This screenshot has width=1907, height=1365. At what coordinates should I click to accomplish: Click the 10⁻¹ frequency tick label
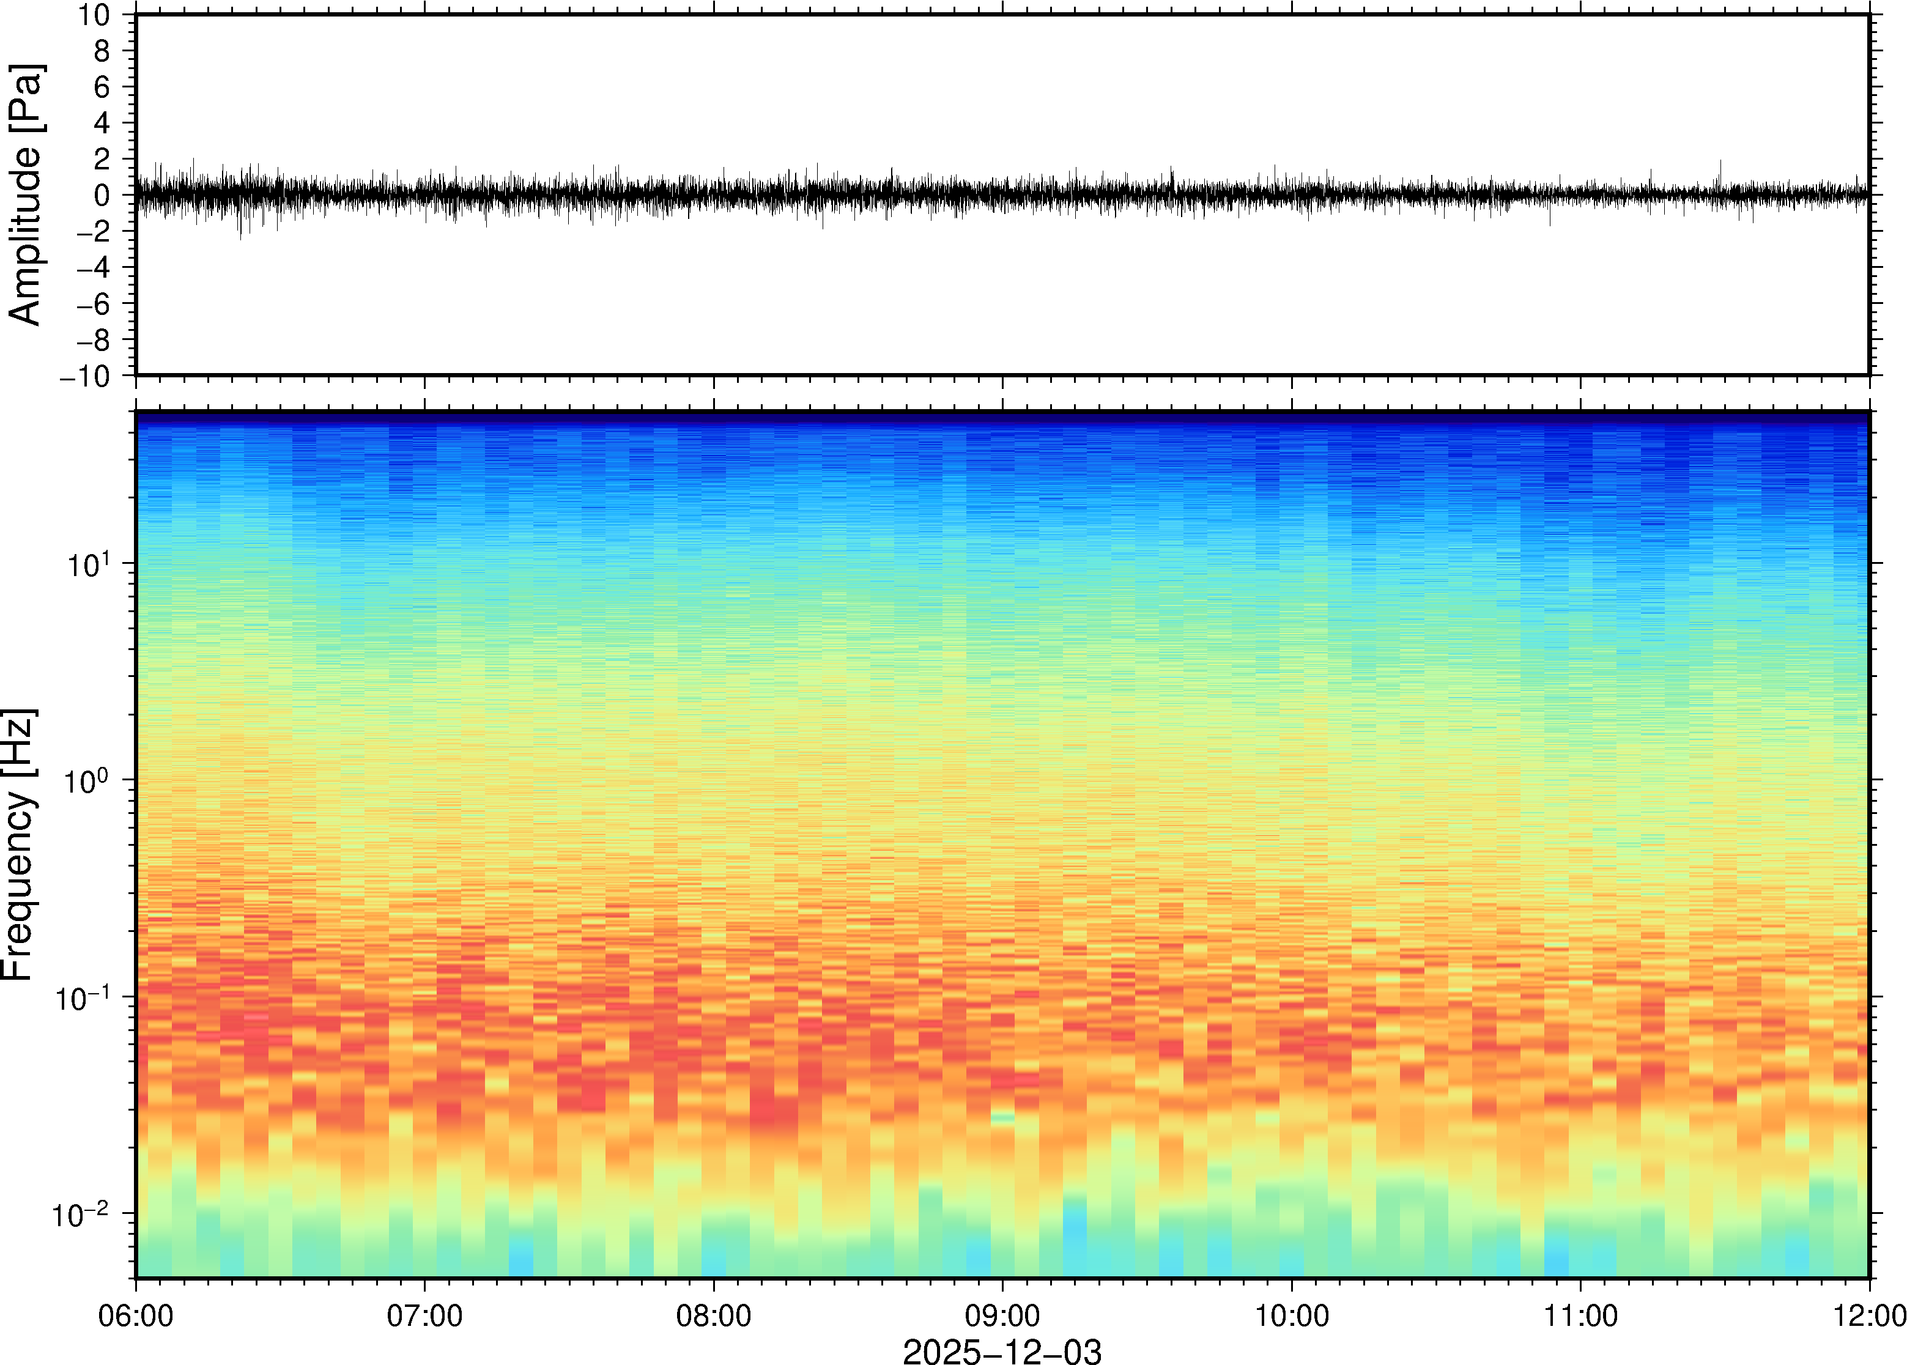[x=83, y=997]
